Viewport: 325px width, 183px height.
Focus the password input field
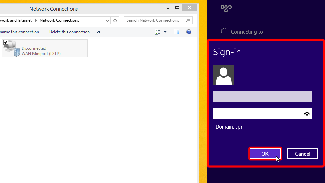coord(257,114)
